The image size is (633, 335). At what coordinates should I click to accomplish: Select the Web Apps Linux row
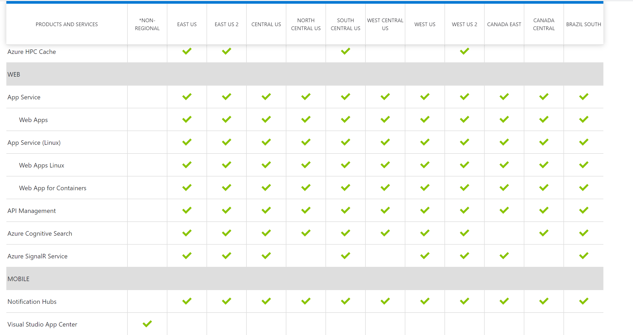click(x=41, y=165)
